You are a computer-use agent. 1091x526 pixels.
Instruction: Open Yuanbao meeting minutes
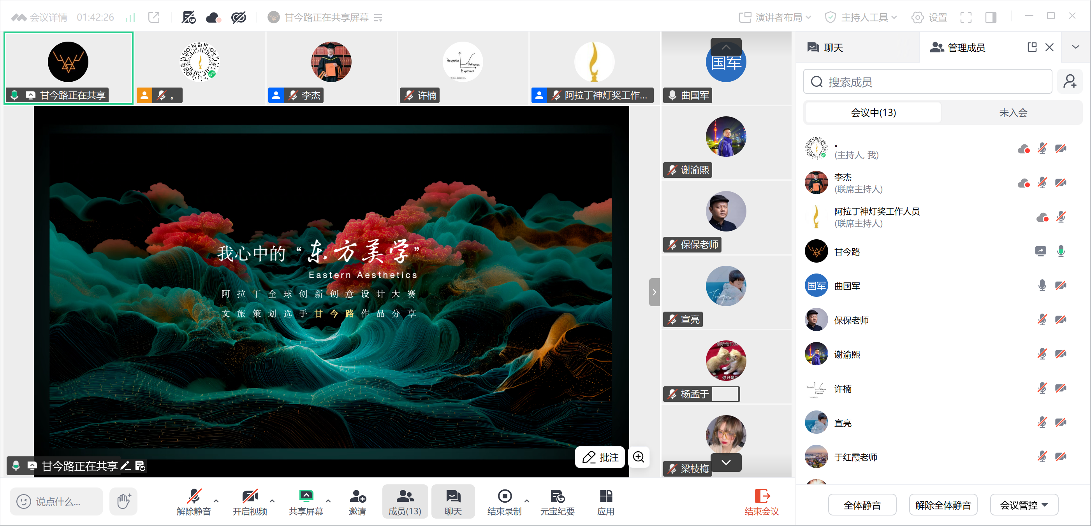pyautogui.click(x=557, y=502)
